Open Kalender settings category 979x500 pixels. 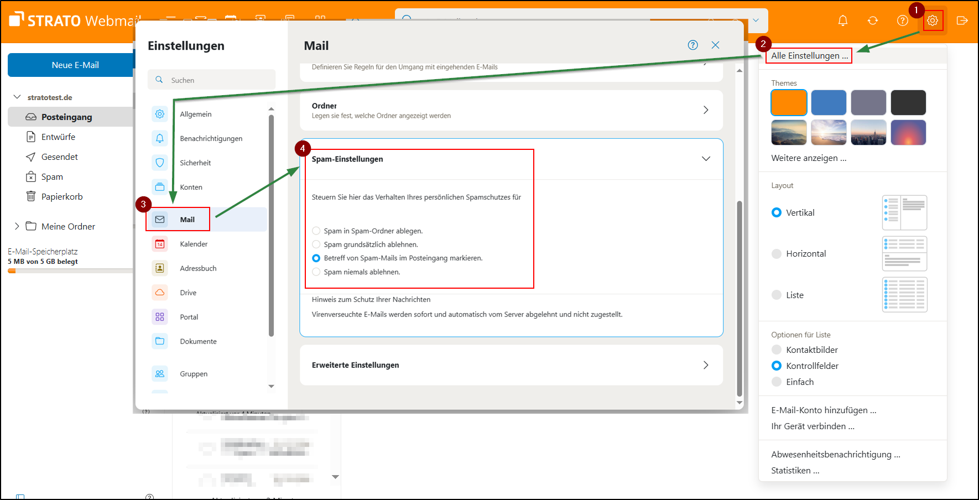tap(194, 244)
